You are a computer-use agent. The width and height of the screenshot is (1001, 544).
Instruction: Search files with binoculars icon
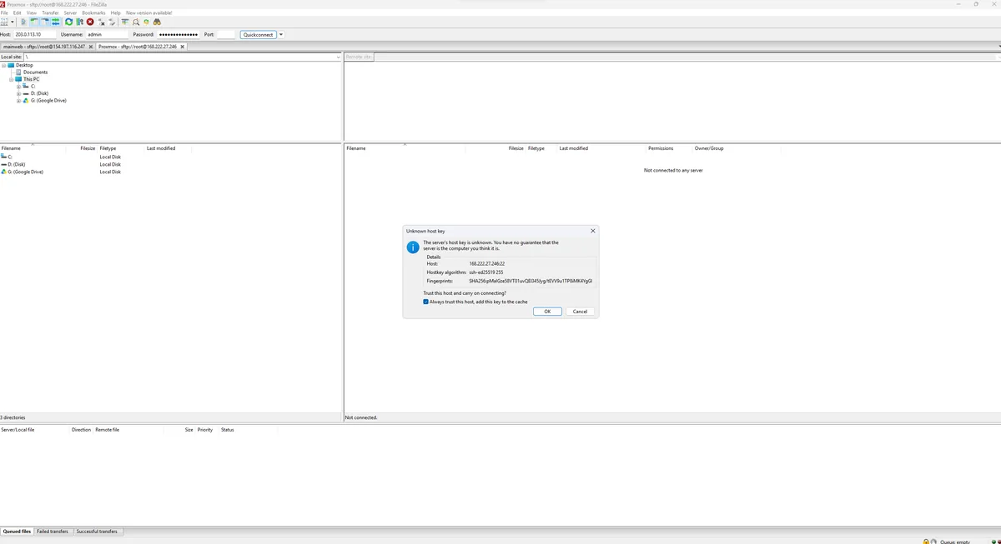(x=157, y=22)
